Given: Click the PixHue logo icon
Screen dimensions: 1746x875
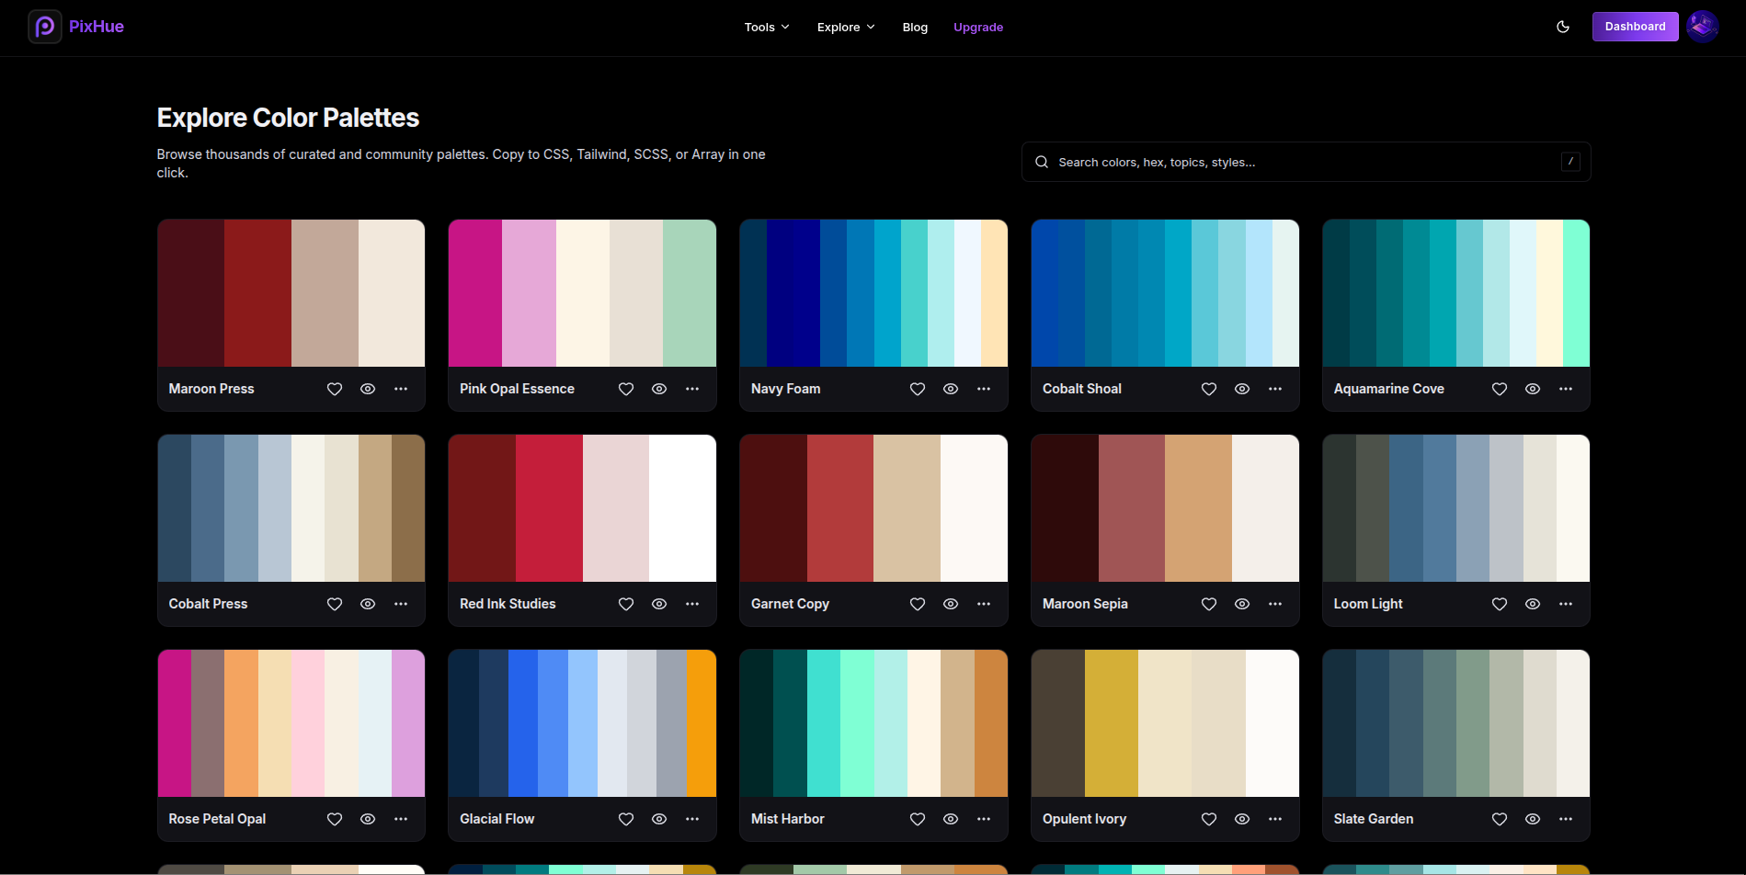Looking at the screenshot, I should (44, 27).
